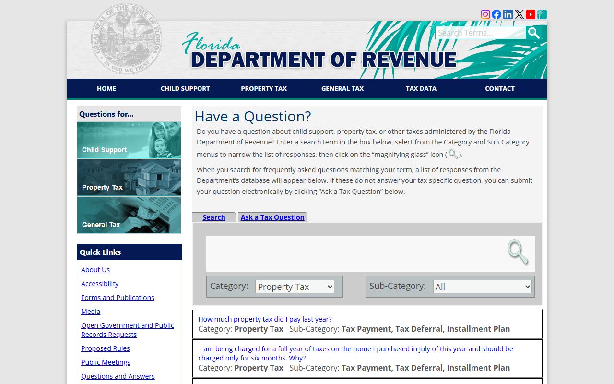Open the Public Meetings link

pos(106,362)
